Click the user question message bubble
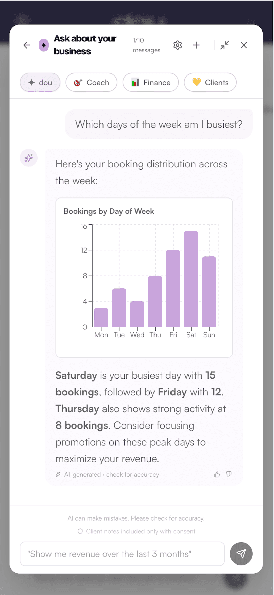274x595 pixels. [159, 124]
